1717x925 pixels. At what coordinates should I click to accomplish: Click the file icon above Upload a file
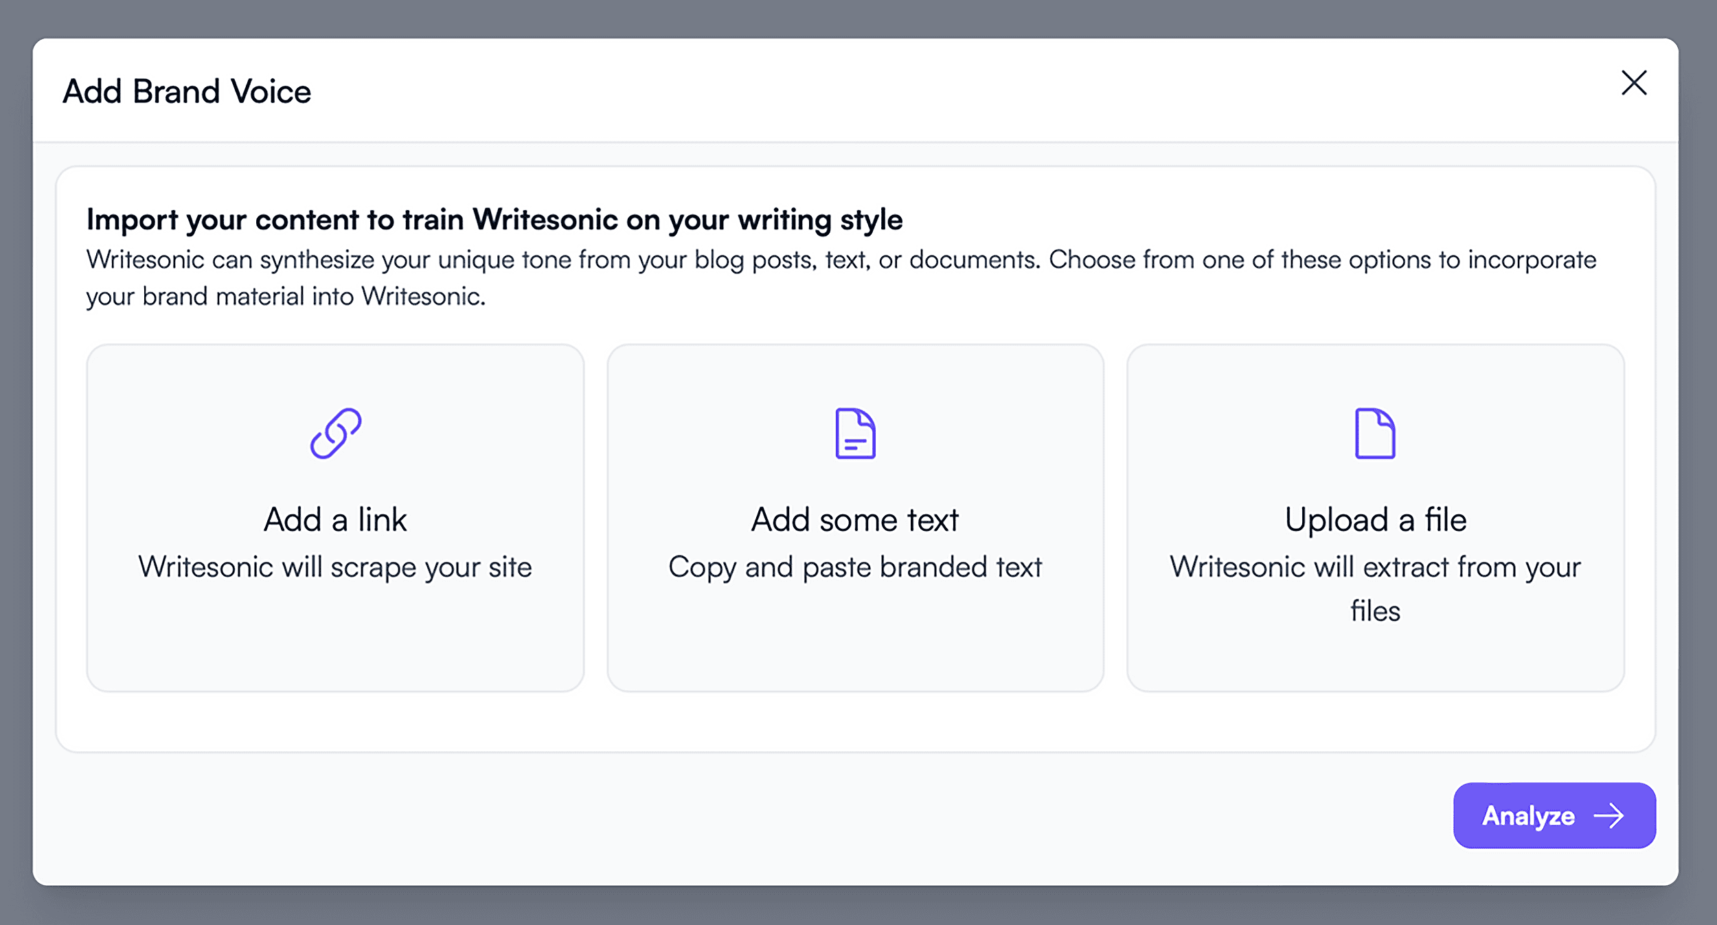(1376, 433)
